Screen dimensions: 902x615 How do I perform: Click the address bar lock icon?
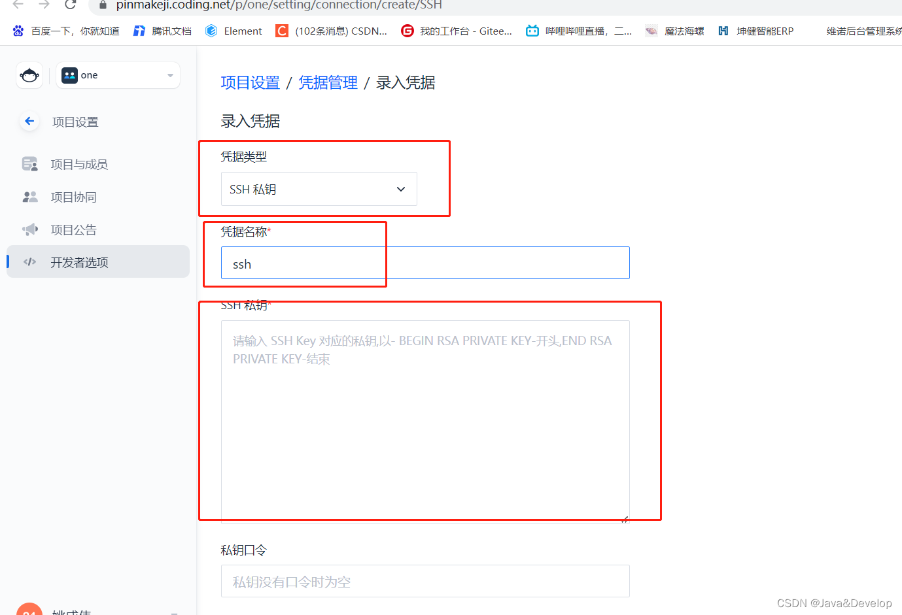click(103, 5)
